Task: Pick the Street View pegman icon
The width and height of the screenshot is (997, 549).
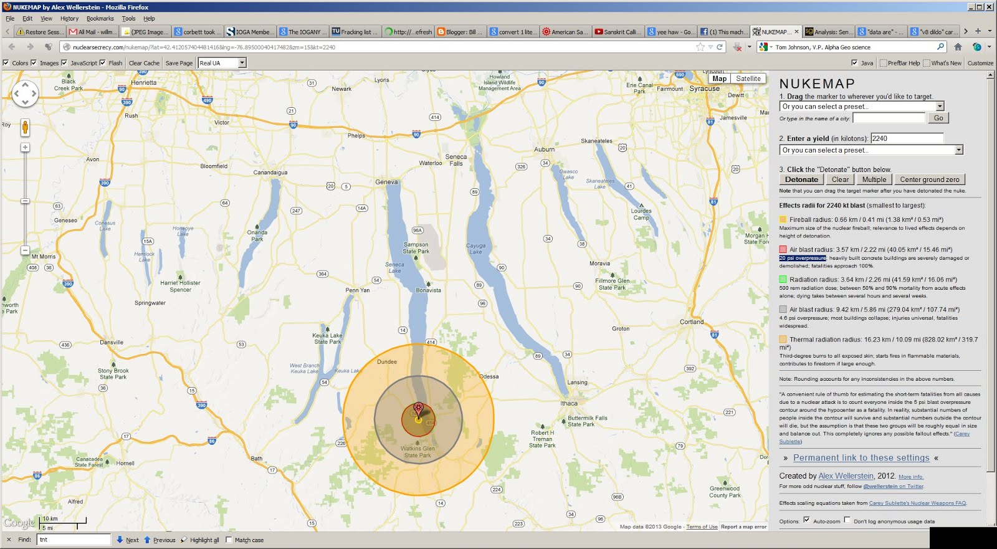Action: click(25, 128)
